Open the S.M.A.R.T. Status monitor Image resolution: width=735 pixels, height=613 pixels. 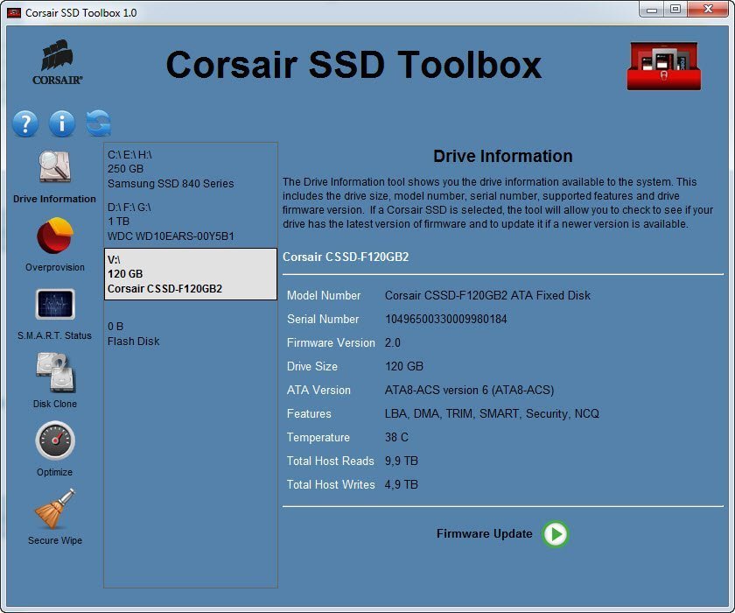pyautogui.click(x=54, y=305)
